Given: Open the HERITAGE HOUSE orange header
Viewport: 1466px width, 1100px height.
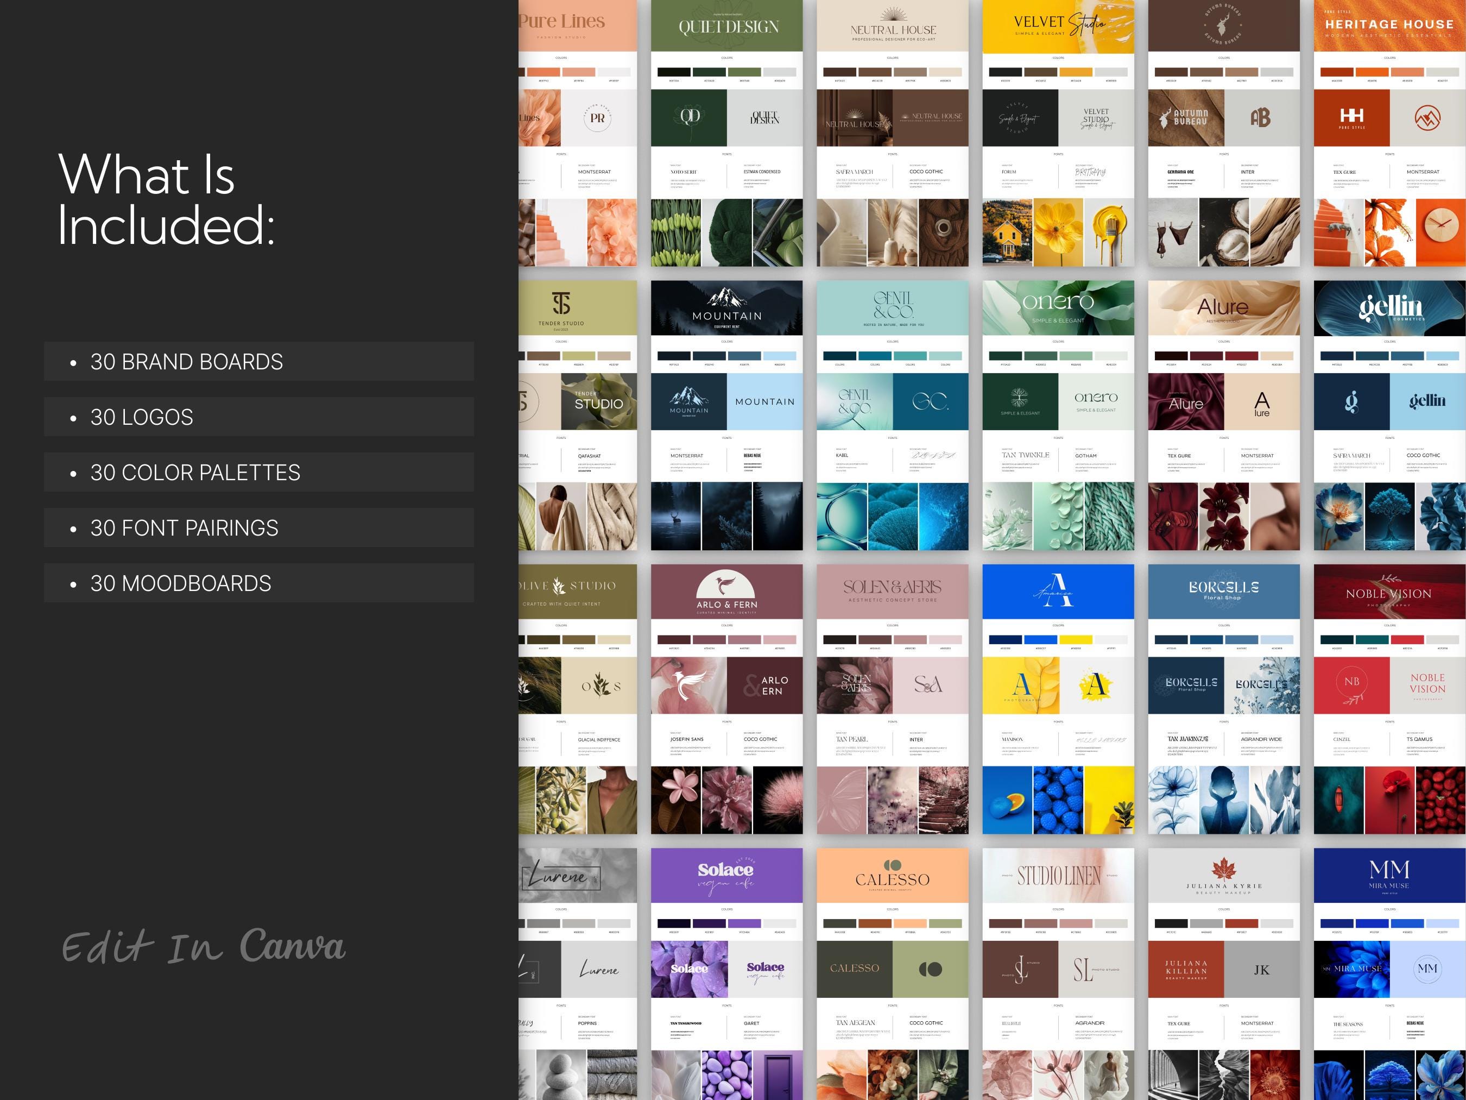Looking at the screenshot, I should (x=1390, y=26).
